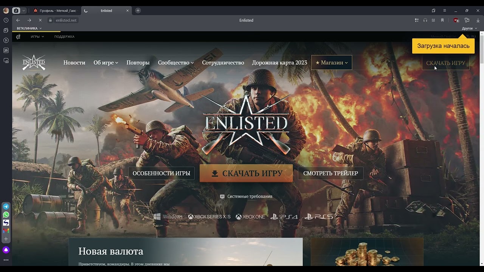Click the reader mode icon
This screenshot has width=484, height=272.
[x=434, y=20]
